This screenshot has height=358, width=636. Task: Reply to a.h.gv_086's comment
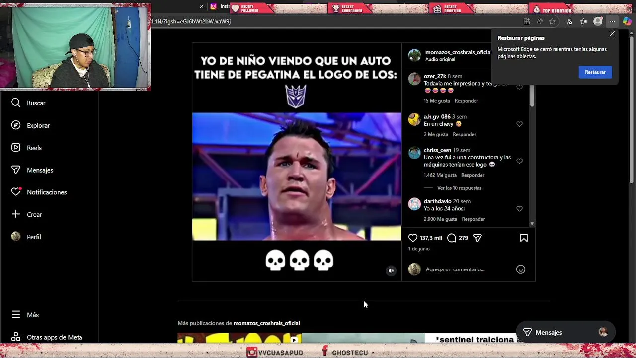coord(464,134)
